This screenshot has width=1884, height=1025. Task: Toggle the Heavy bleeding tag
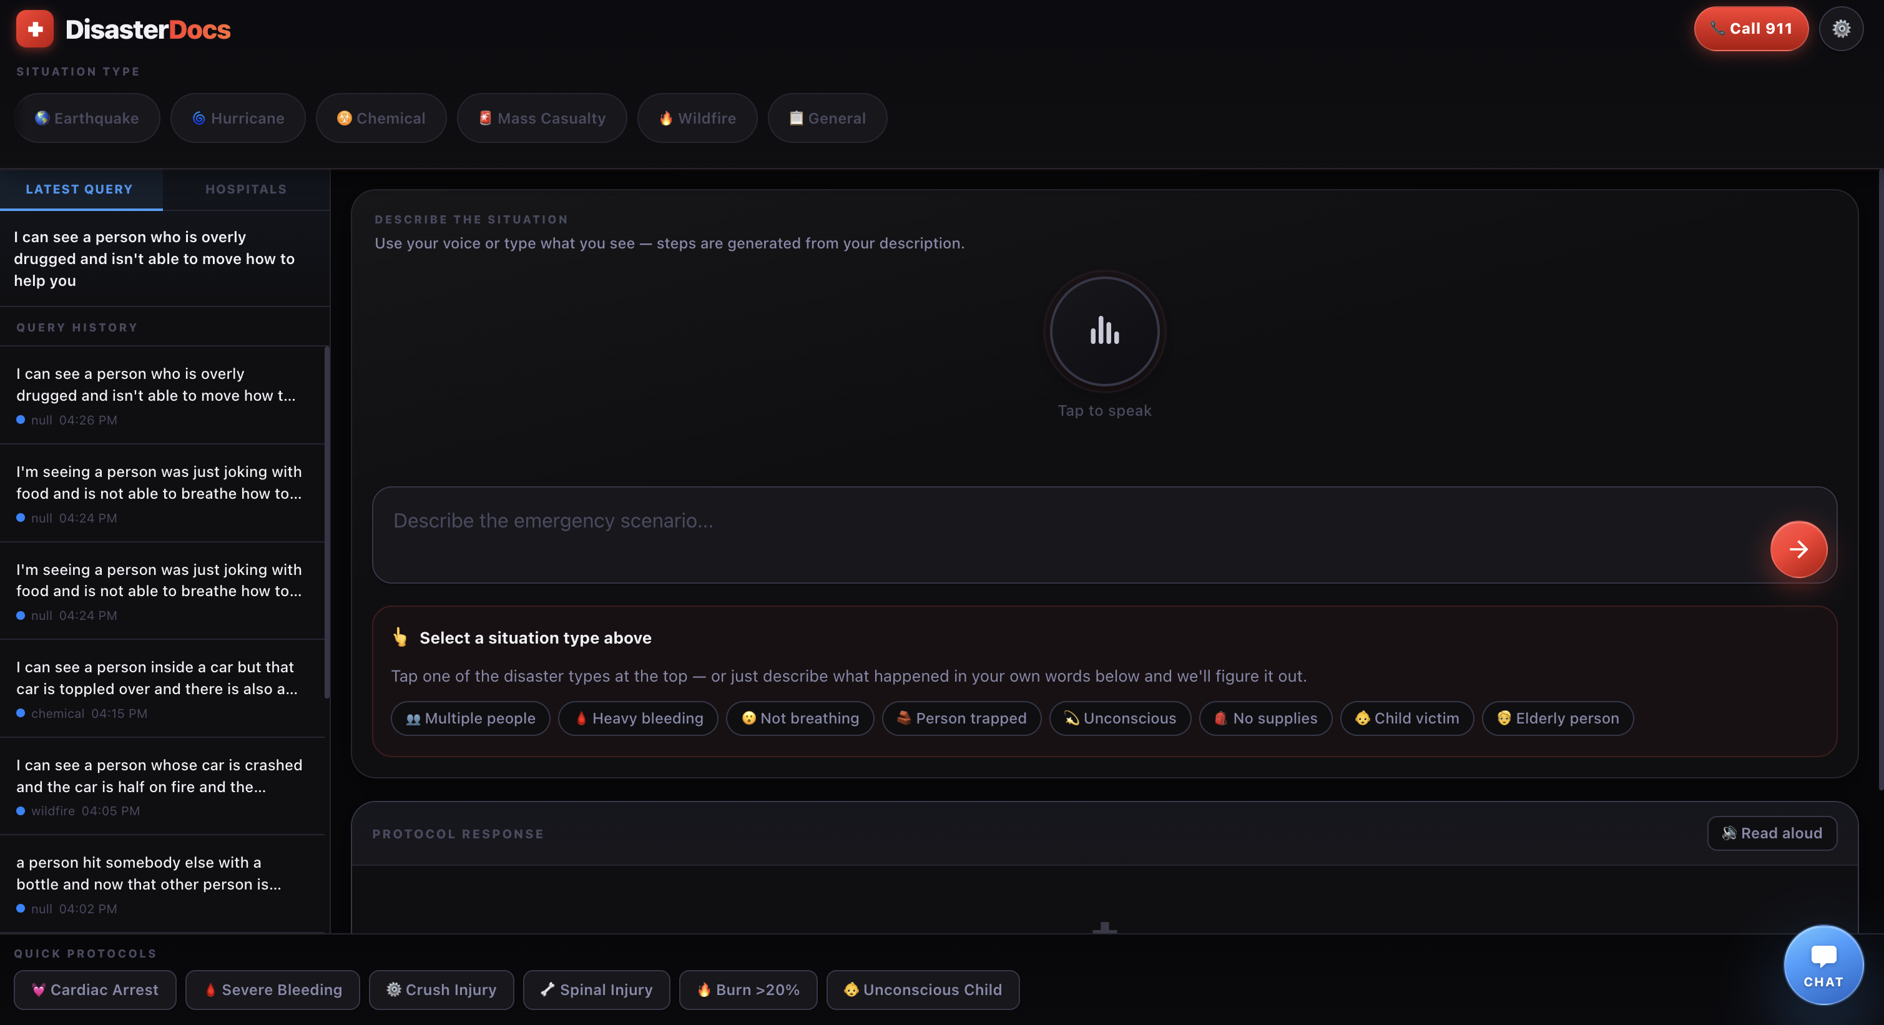[x=638, y=718]
